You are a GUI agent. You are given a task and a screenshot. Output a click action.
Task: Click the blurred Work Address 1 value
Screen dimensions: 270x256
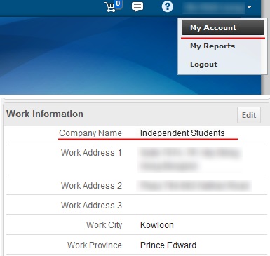tap(190, 159)
